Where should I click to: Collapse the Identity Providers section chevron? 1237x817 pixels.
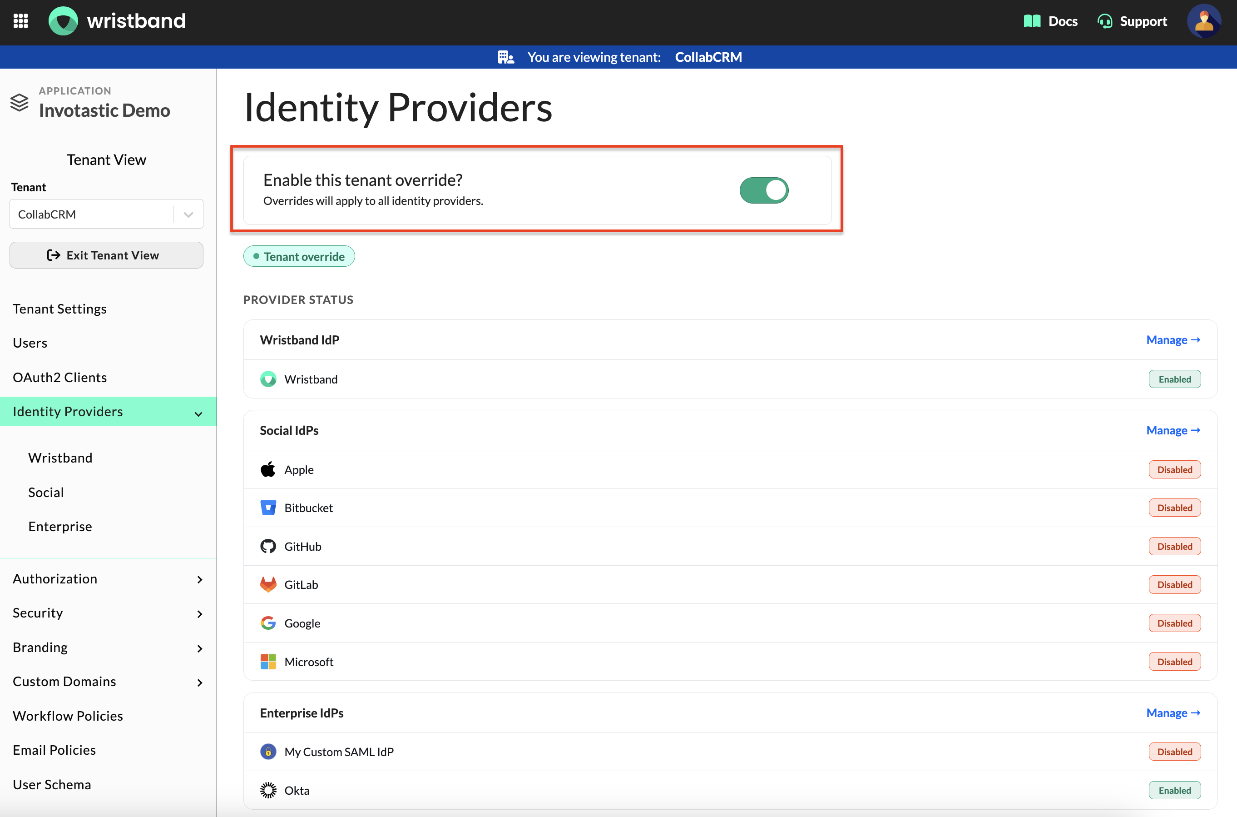[198, 413]
